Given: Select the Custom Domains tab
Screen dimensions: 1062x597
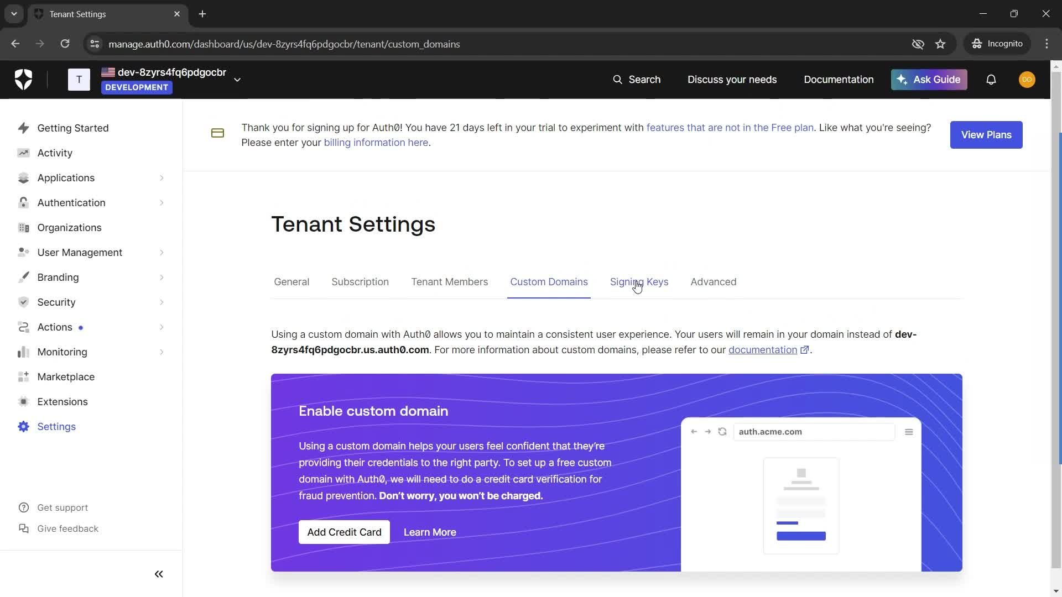Looking at the screenshot, I should pyautogui.click(x=549, y=282).
